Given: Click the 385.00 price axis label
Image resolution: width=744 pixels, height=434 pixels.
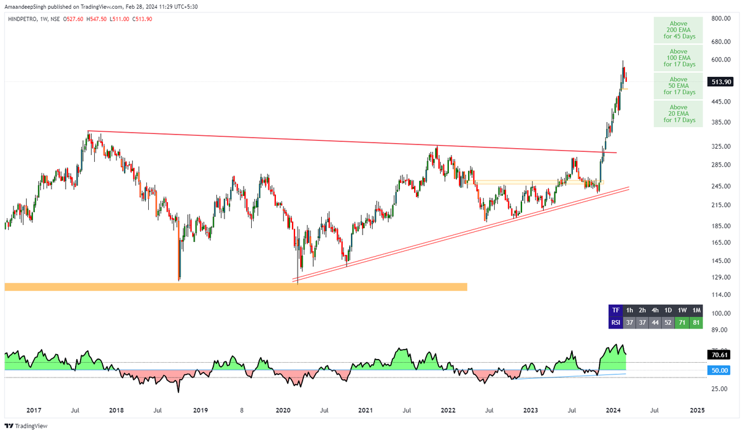Looking at the screenshot, I should pos(720,123).
